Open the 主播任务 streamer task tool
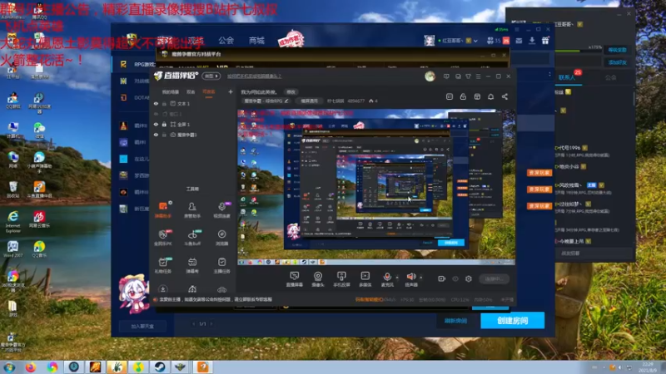666x374 pixels. [x=221, y=265]
